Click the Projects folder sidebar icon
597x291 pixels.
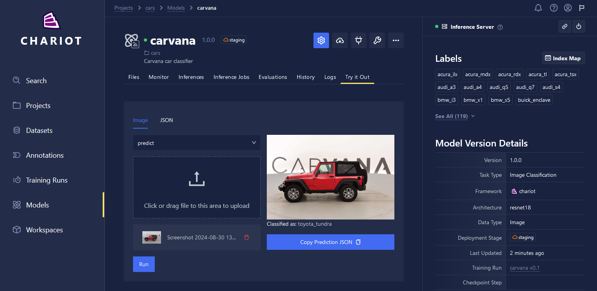[x=16, y=105]
